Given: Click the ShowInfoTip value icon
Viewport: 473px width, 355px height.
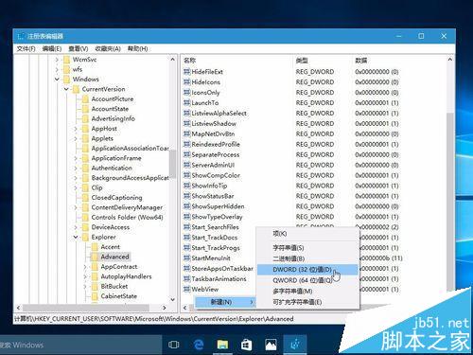Looking at the screenshot, I should tap(187, 186).
